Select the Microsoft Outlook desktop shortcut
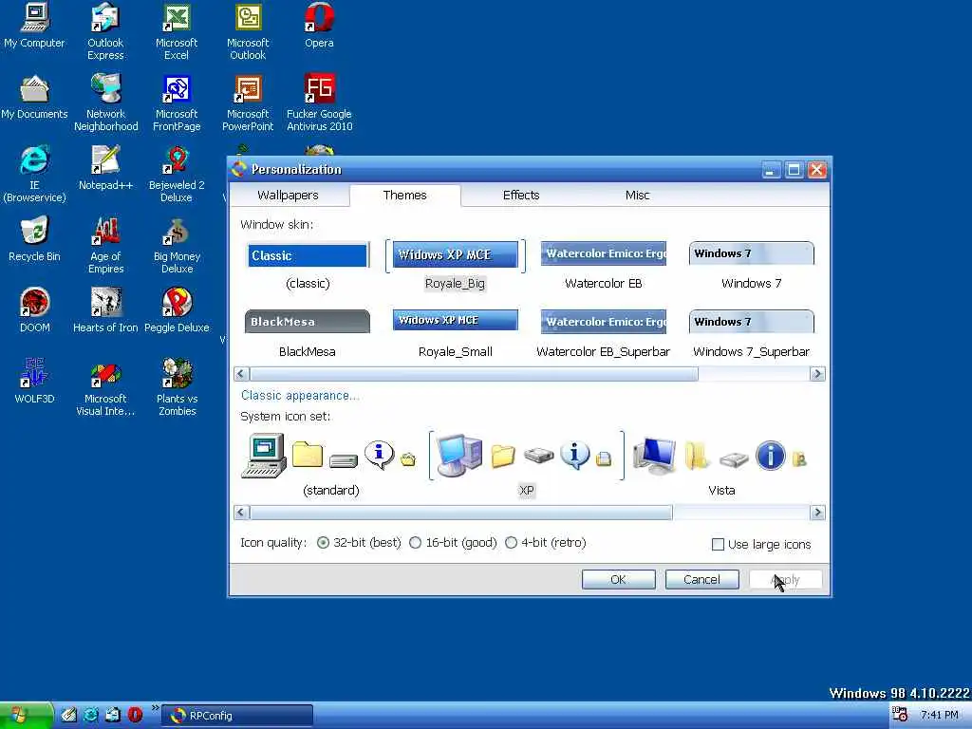972x729 pixels. [x=248, y=31]
